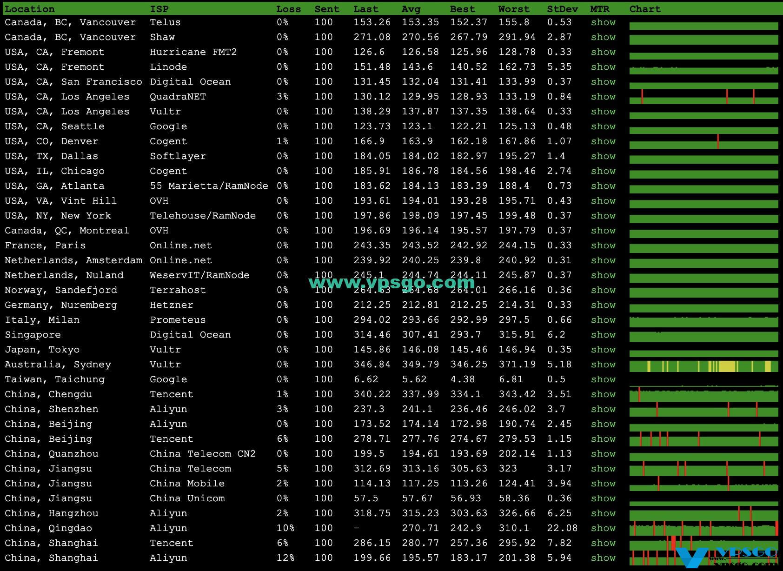The height and width of the screenshot is (571, 783).
Task: Select the 371.19 worst latency value
Action: 517,365
